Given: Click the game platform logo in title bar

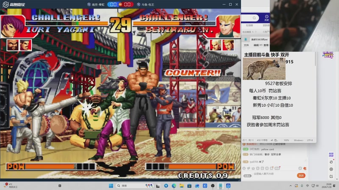Looking at the screenshot, I should (14, 4).
